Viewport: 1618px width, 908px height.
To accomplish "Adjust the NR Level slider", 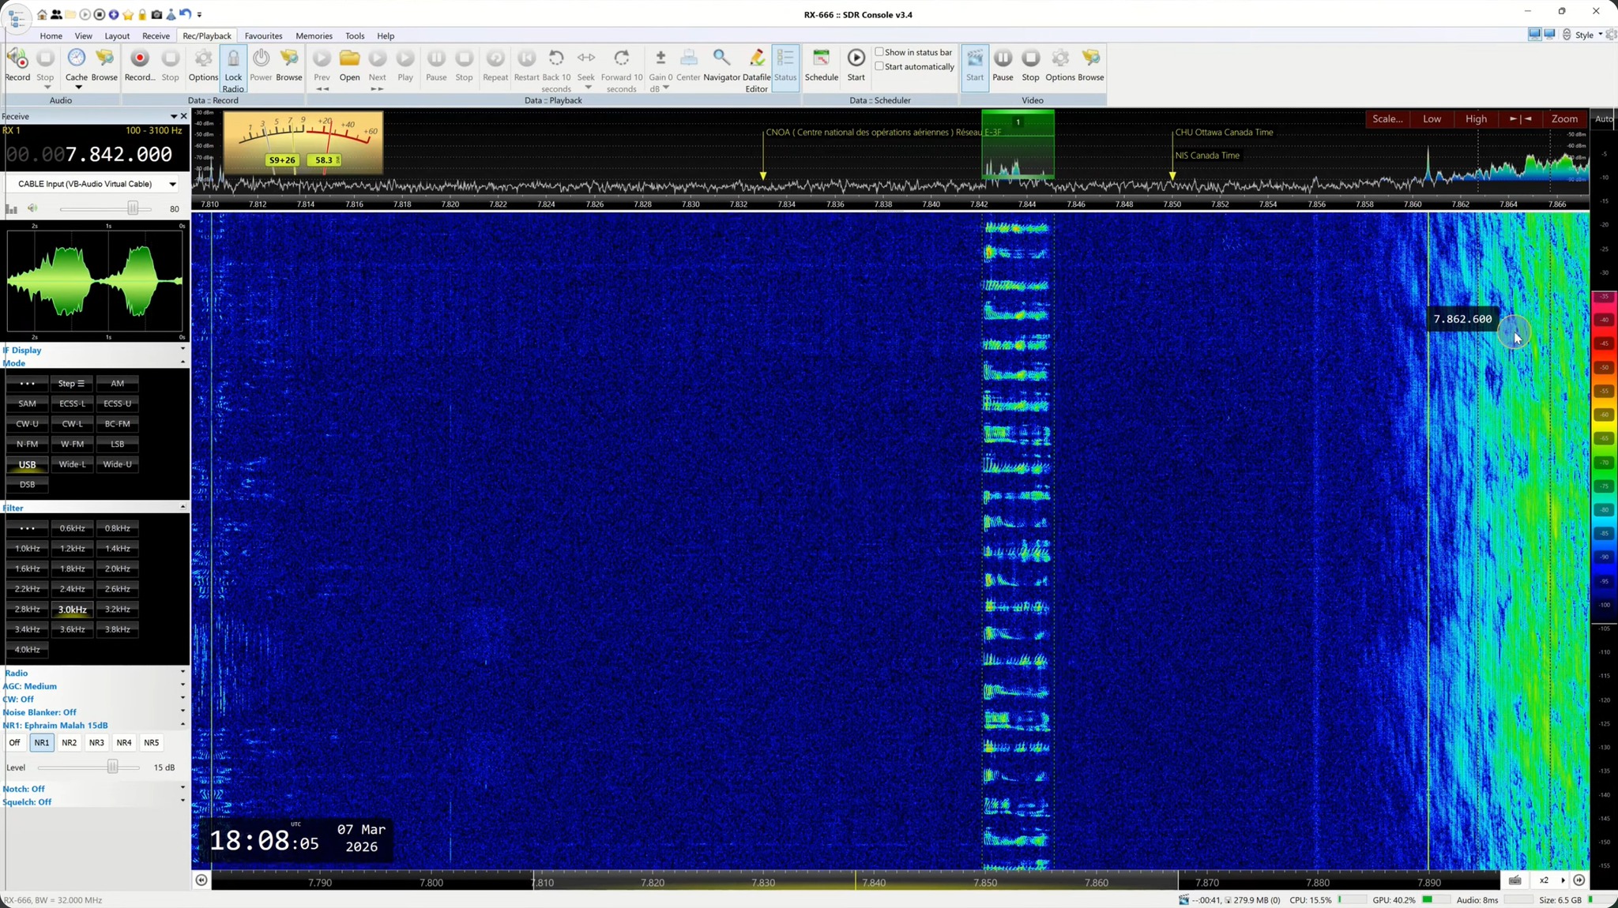I will click(112, 767).
